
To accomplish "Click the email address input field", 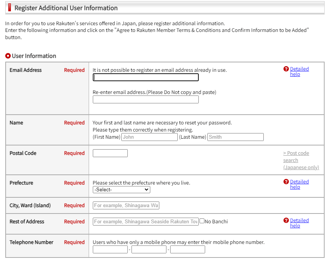I will pyautogui.click(x=146, y=77).
